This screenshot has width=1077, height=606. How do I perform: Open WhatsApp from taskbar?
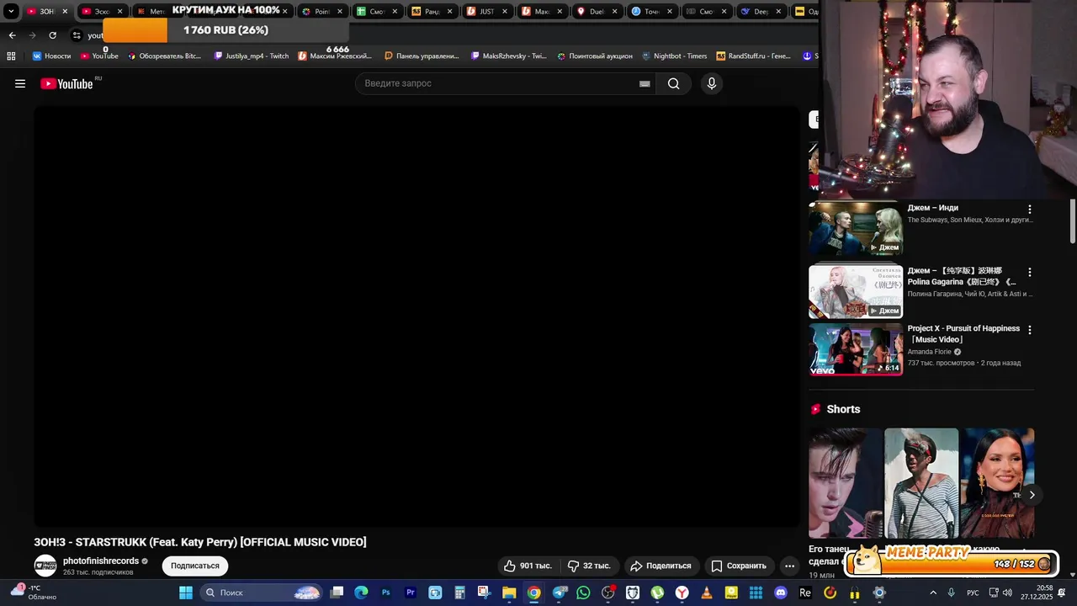click(583, 593)
